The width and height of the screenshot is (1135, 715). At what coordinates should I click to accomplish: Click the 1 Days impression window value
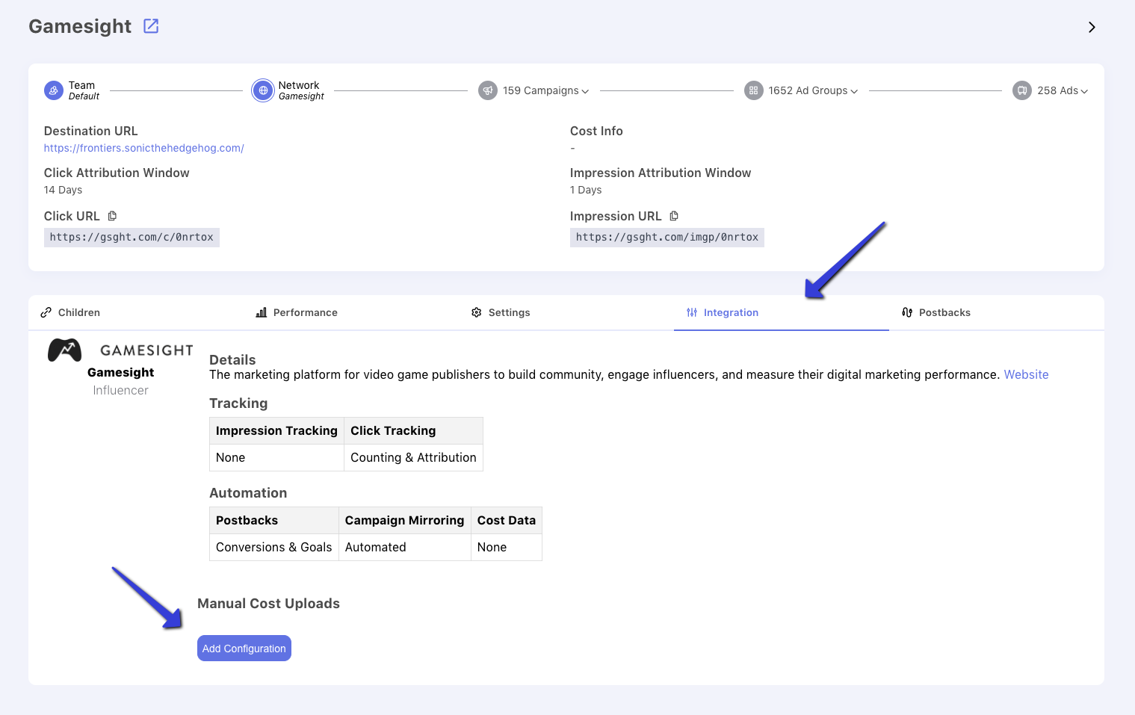pos(586,190)
